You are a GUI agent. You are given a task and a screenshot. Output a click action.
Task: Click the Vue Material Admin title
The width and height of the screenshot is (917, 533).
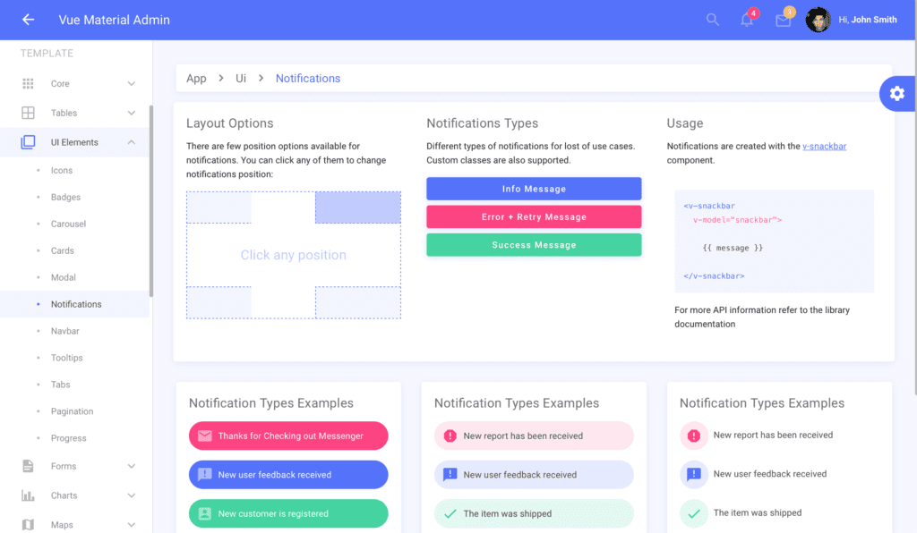(114, 20)
